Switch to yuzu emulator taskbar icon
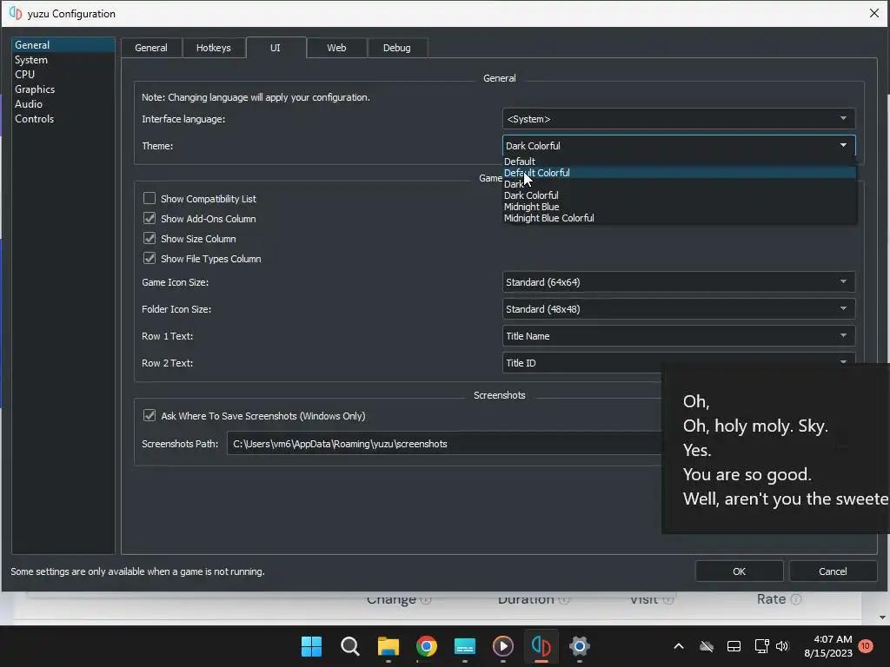Viewport: 890px width, 667px height. (541, 646)
